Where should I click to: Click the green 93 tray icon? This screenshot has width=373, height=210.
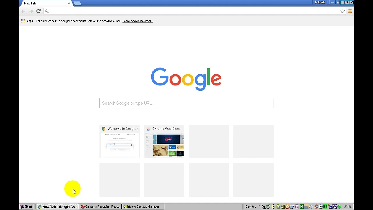click(325, 206)
